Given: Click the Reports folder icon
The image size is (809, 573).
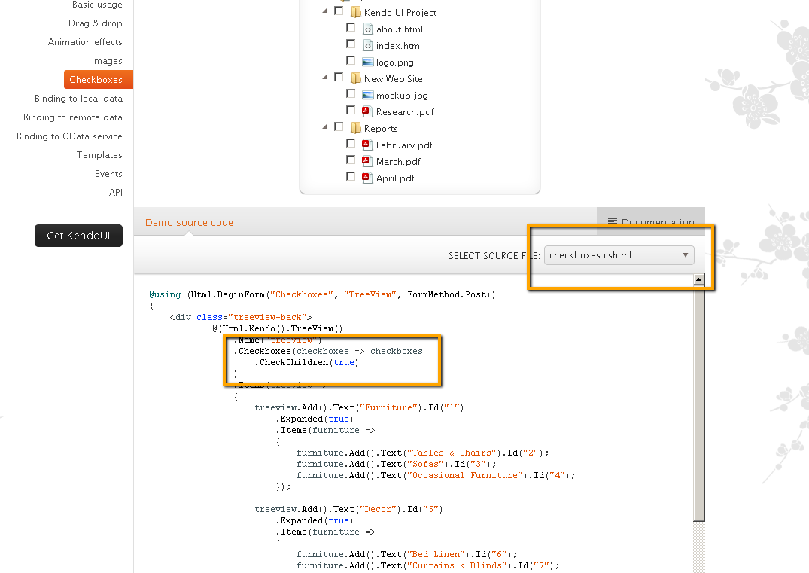Looking at the screenshot, I should pos(355,128).
